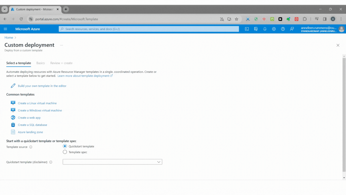Viewport: 346px width, 195px height.
Task: Switch to the Select a template tab
Action: (x=19, y=63)
